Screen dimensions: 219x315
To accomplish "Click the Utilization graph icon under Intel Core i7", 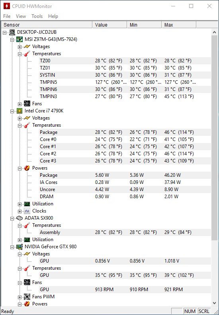I will (27, 204).
